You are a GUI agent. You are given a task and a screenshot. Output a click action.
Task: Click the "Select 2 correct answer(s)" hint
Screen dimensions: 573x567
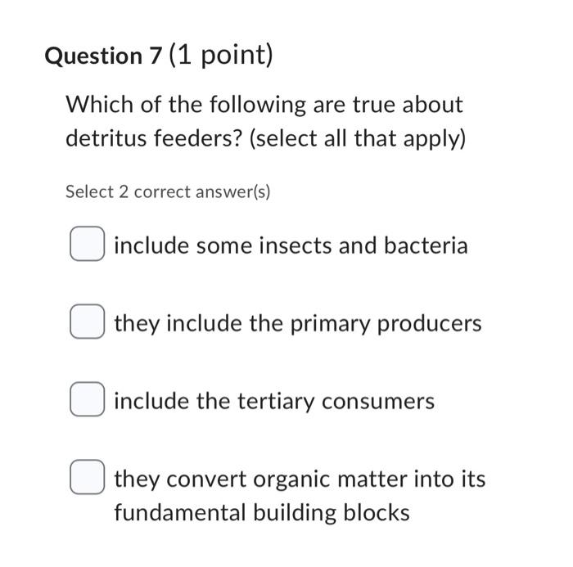[x=168, y=191]
